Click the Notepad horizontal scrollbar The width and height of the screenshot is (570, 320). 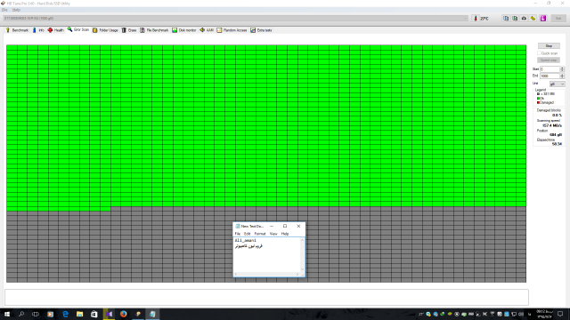[266, 274]
